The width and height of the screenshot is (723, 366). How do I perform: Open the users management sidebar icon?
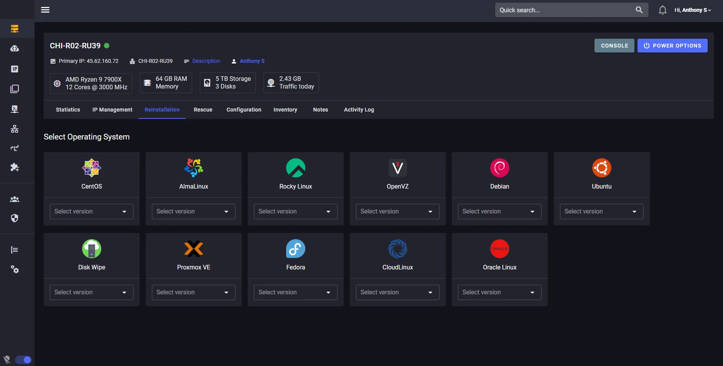(x=15, y=199)
